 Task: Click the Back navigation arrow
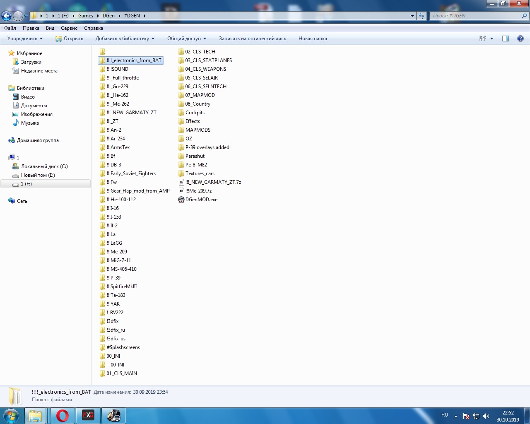click(6, 16)
